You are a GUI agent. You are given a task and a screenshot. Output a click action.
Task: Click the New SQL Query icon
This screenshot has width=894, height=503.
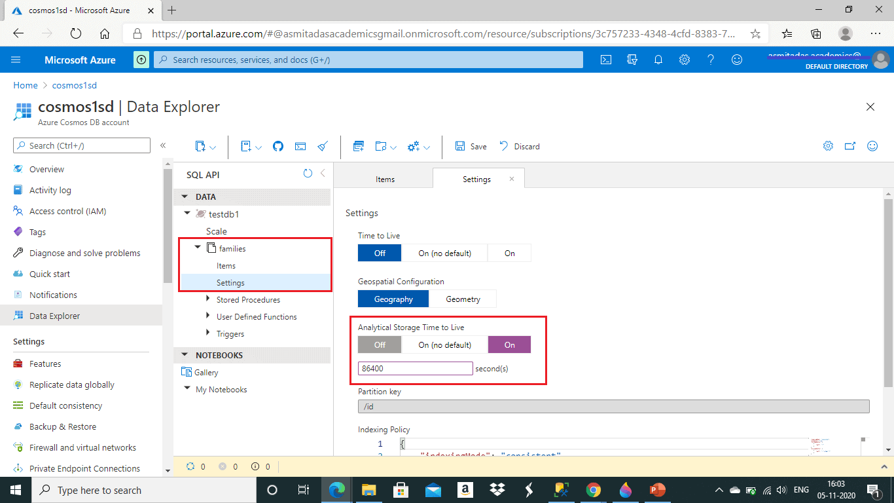pos(358,147)
